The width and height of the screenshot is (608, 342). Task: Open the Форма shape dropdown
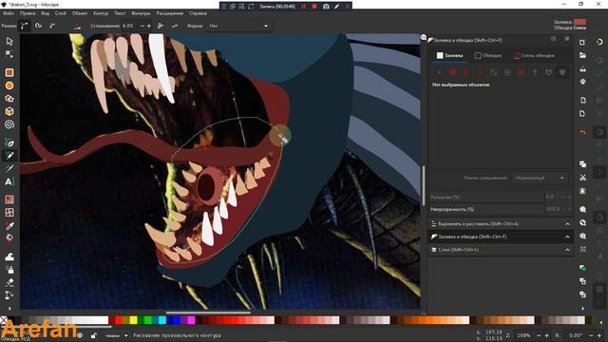[238, 26]
